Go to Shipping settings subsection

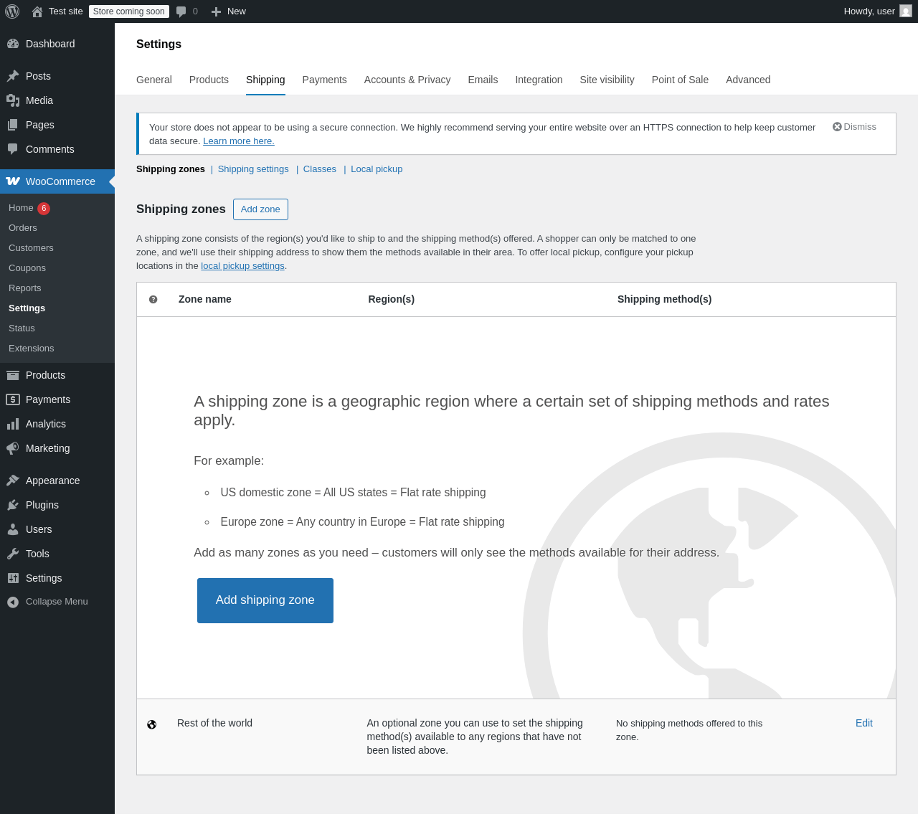[x=253, y=169]
